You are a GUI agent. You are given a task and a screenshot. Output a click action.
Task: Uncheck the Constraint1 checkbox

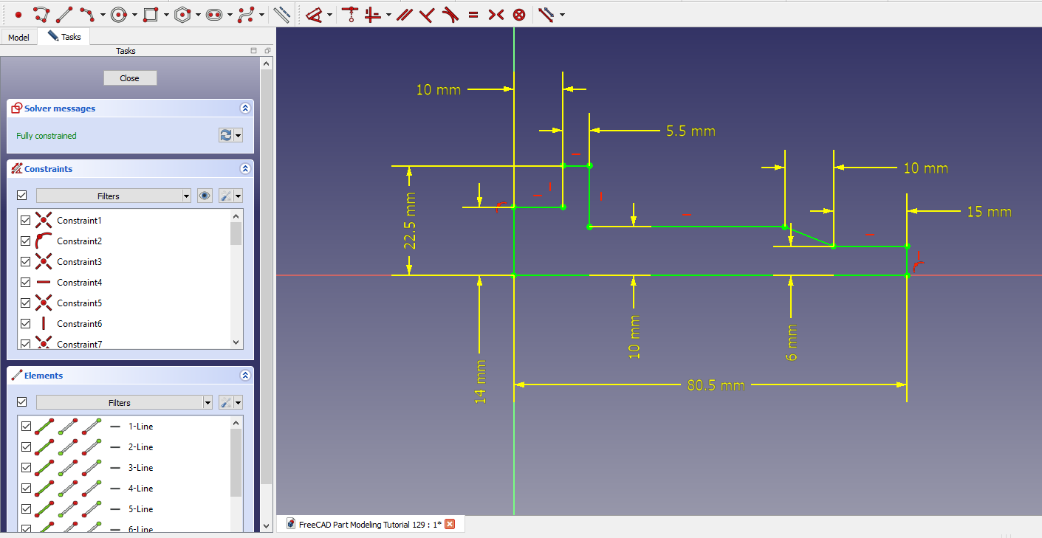pyautogui.click(x=26, y=221)
